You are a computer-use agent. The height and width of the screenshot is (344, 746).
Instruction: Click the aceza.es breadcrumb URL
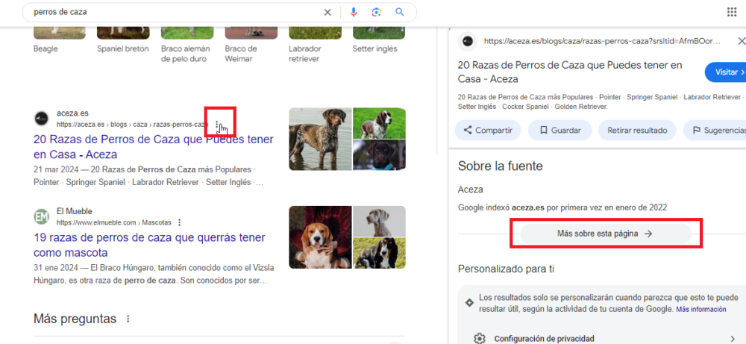tap(132, 125)
